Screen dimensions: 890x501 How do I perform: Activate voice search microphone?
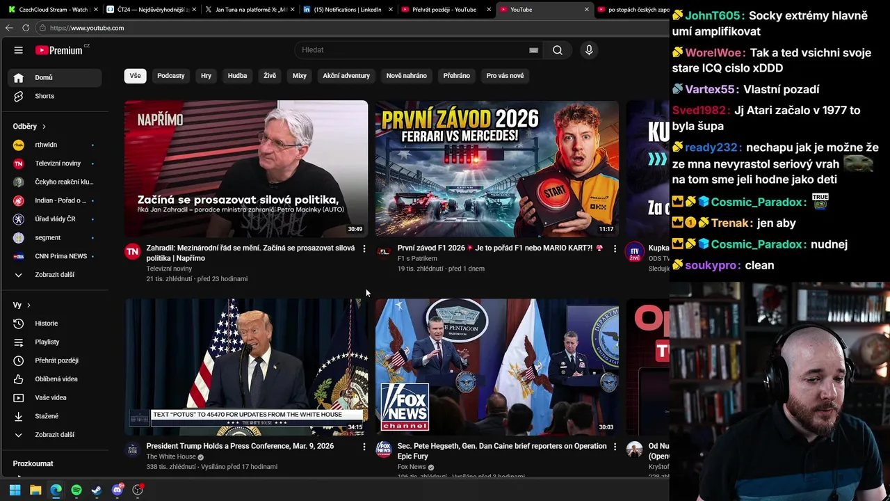click(589, 50)
